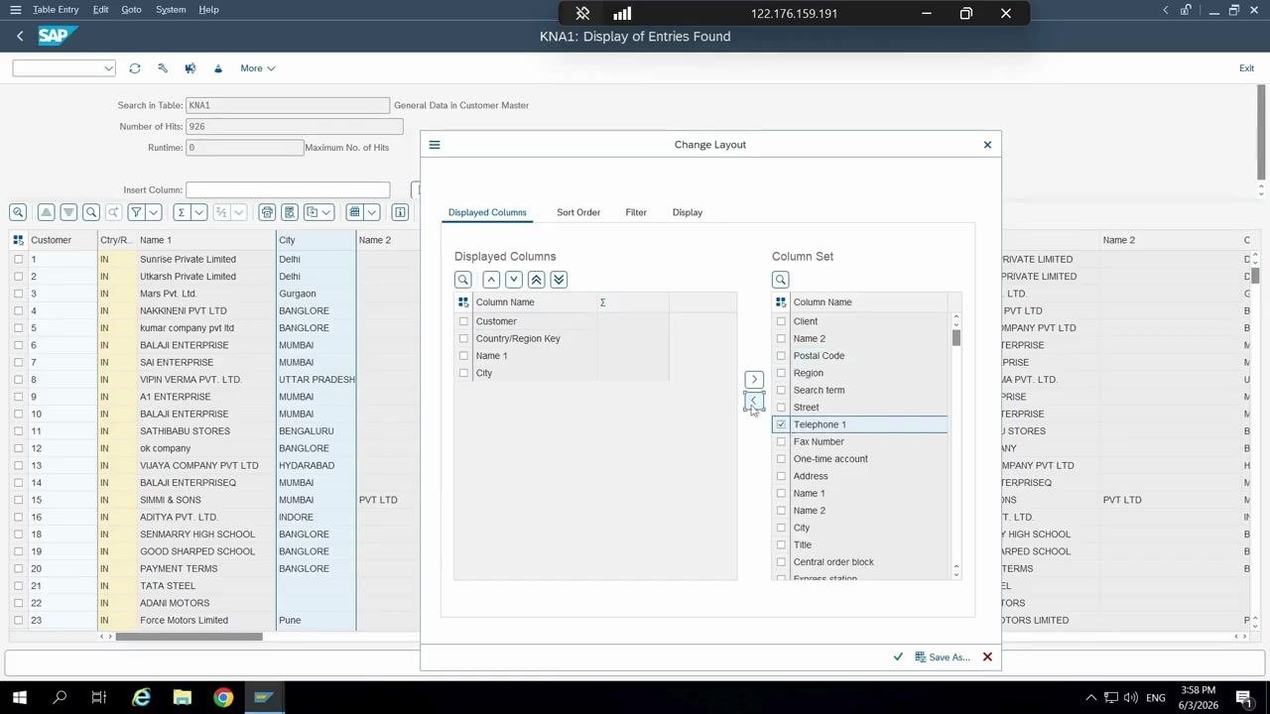Move the selected column down one position

tap(514, 280)
